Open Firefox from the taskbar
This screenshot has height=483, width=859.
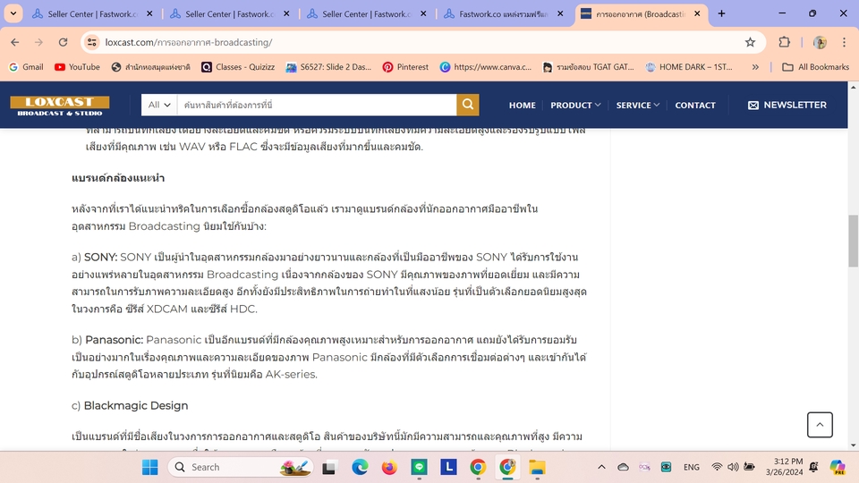click(389, 467)
